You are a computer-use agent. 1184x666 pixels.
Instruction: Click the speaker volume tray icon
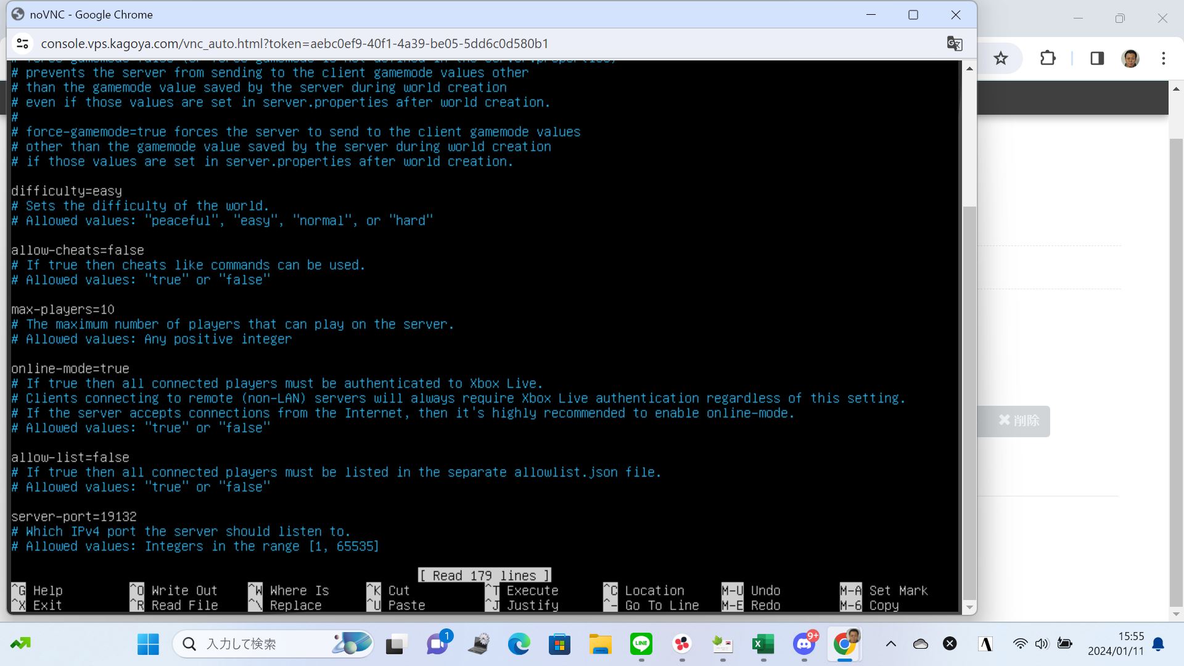coord(1042,644)
